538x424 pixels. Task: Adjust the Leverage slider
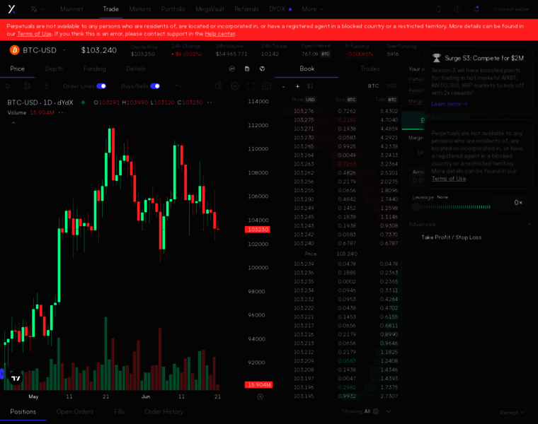pos(452,207)
